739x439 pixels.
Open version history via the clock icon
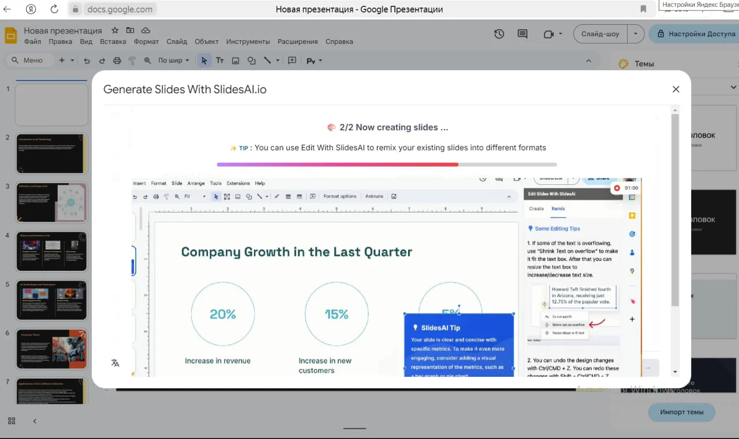[499, 34]
